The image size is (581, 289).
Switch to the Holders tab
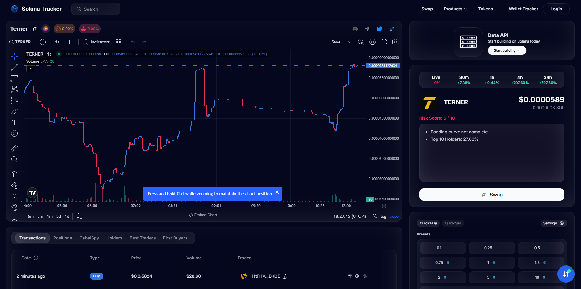[x=114, y=238]
